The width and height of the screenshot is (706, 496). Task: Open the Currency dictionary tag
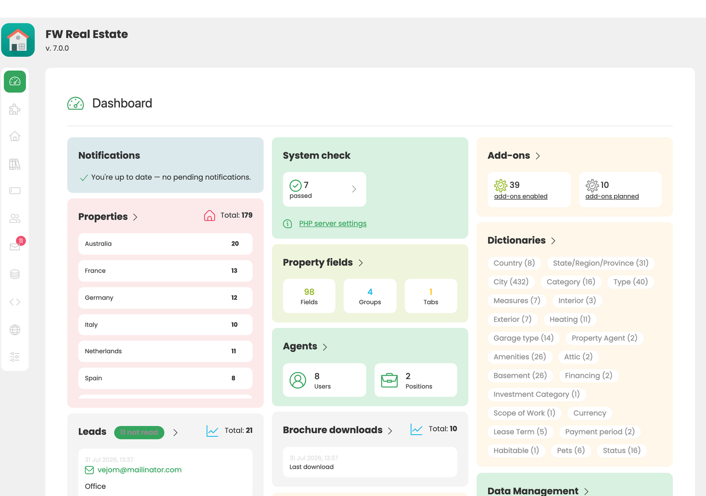point(590,413)
